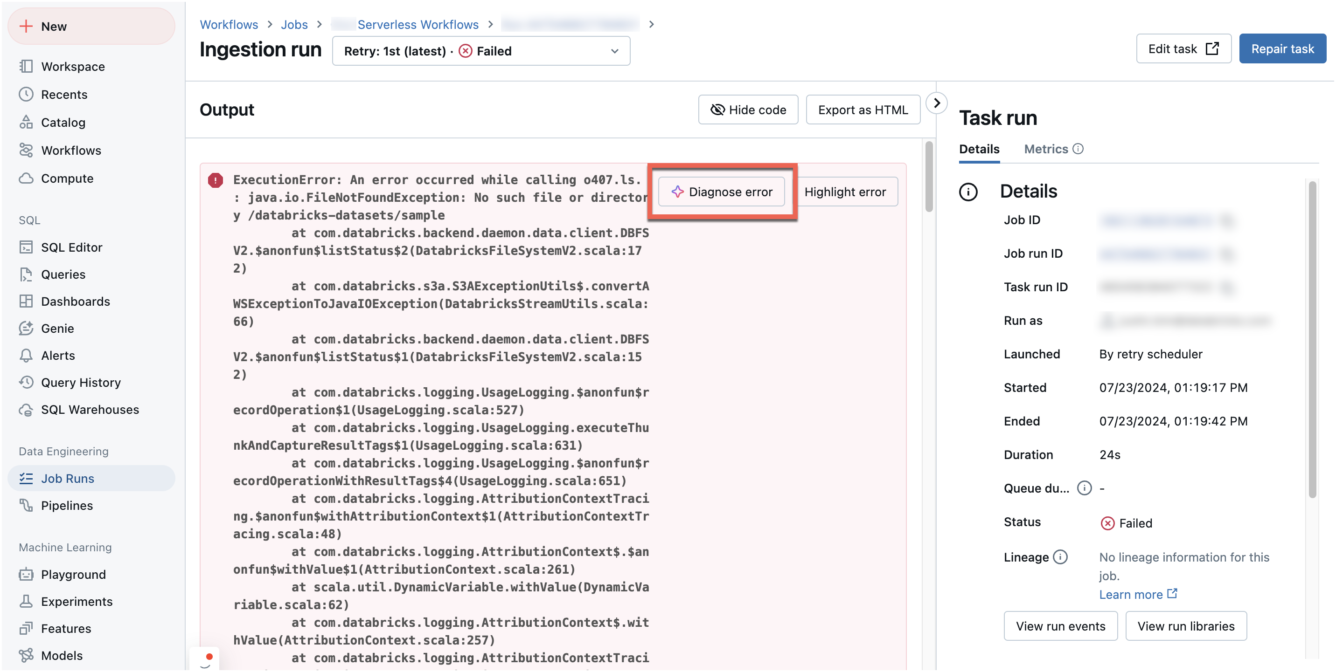Click the Workflows sidebar icon

point(26,150)
